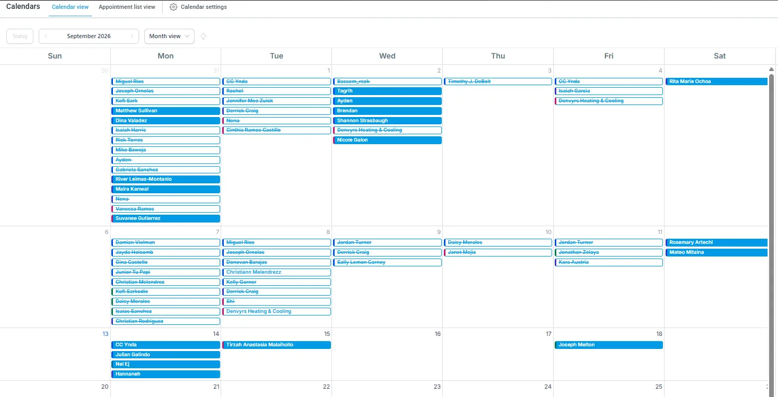This screenshot has height=397, width=778.
Task: Click the Gabriela Sanchez appointment
Action: pos(166,170)
